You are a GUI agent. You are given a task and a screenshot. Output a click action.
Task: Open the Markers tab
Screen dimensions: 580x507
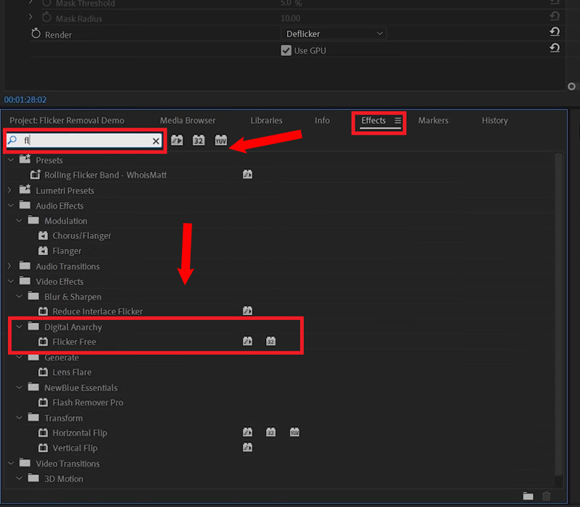point(433,121)
